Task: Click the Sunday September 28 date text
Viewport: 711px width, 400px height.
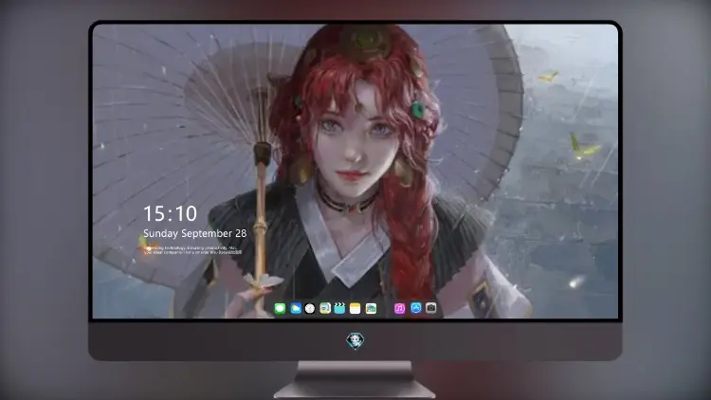Action: pyautogui.click(x=195, y=233)
